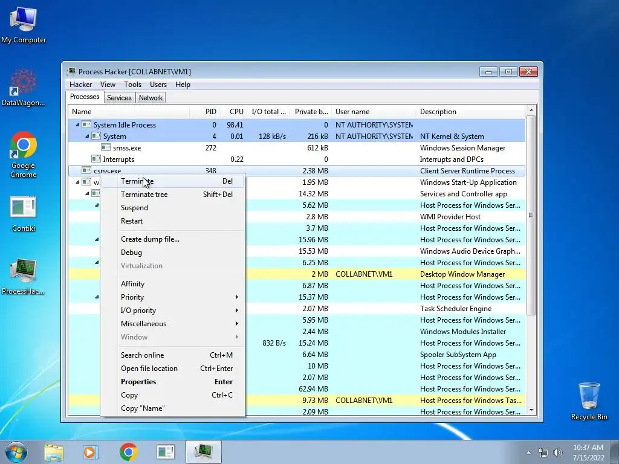Click the process list vertical scrollbar thumb
The image size is (619, 464).
click(531, 215)
